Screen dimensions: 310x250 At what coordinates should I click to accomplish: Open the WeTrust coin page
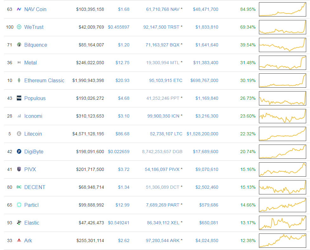[x=34, y=27]
